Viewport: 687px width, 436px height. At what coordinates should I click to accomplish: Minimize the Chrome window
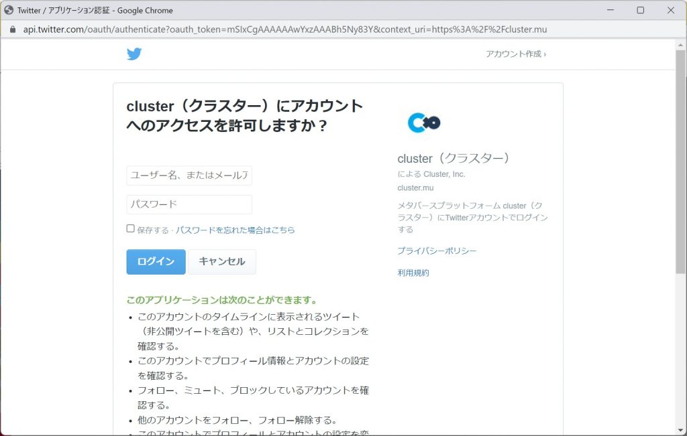[x=611, y=9]
